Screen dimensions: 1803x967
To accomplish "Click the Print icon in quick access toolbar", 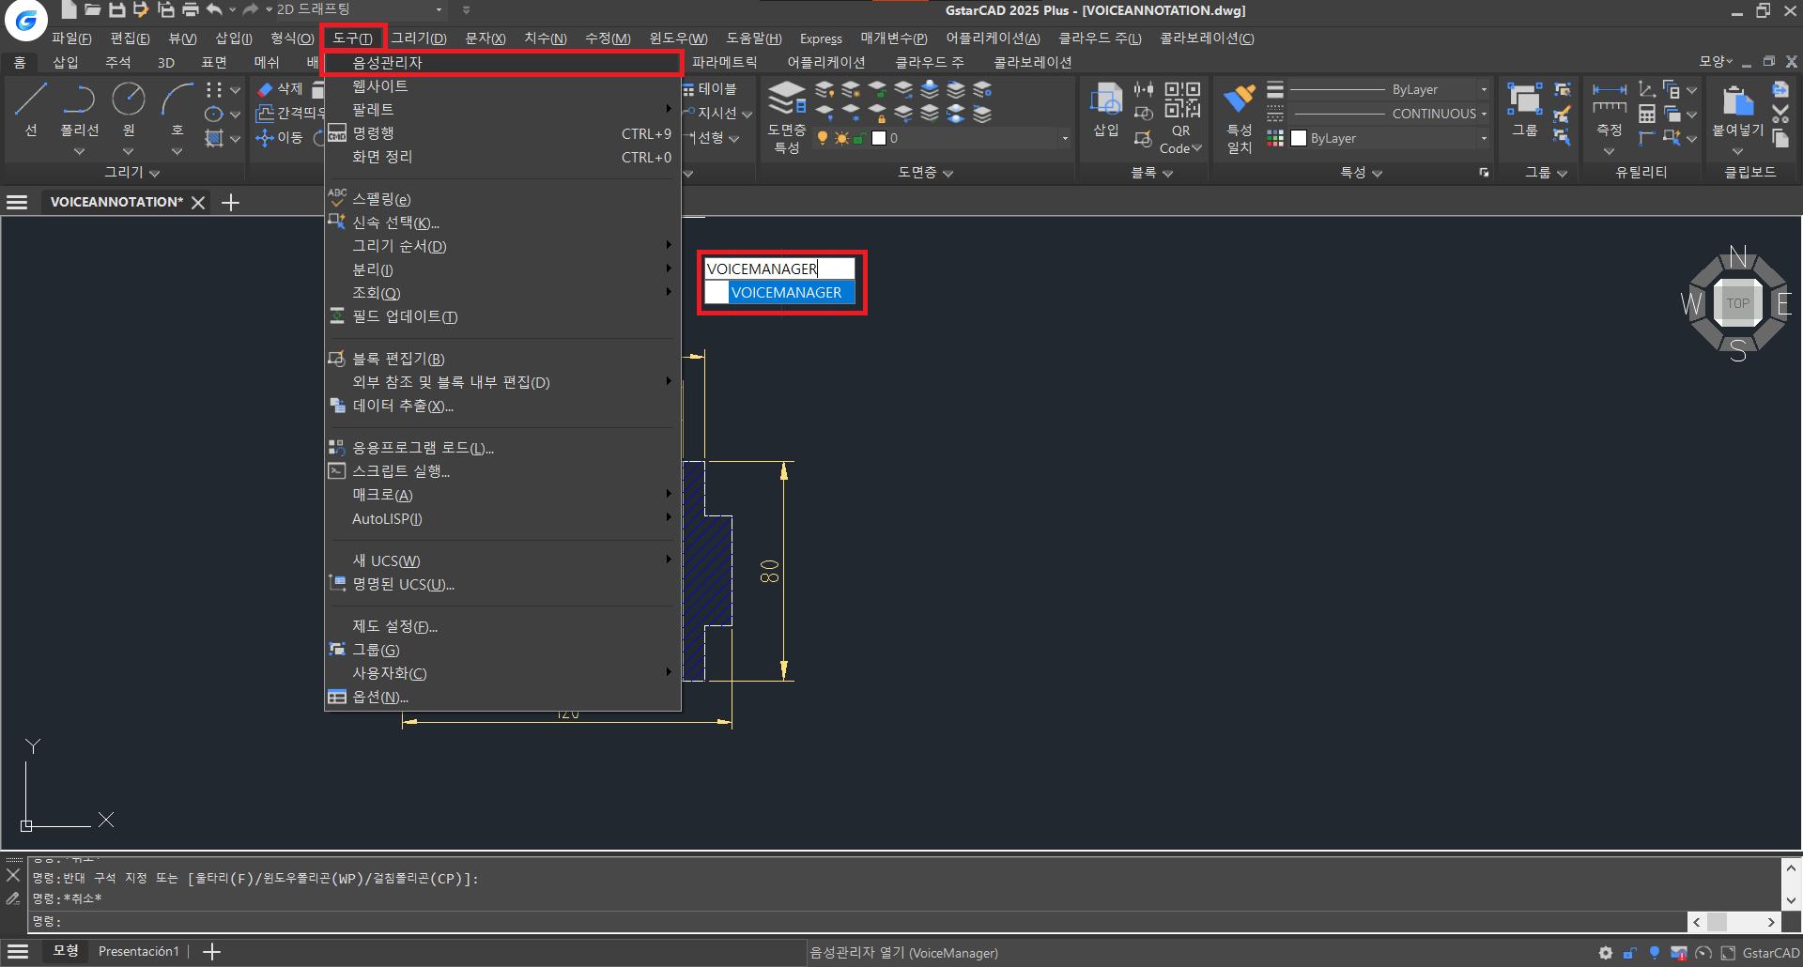I will [191, 10].
